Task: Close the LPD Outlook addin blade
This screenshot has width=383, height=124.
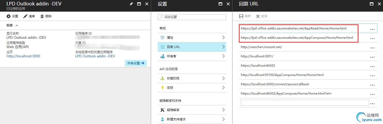Action: [147, 4]
